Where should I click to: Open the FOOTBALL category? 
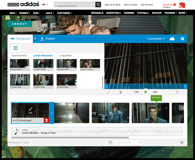point(143,13)
